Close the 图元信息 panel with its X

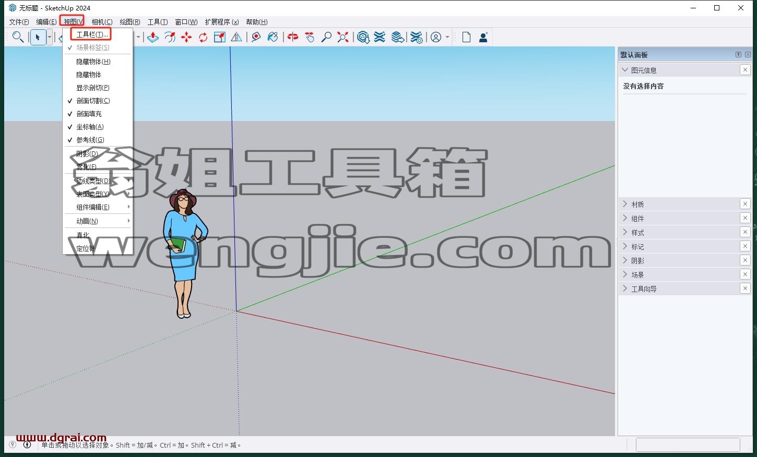(x=745, y=70)
